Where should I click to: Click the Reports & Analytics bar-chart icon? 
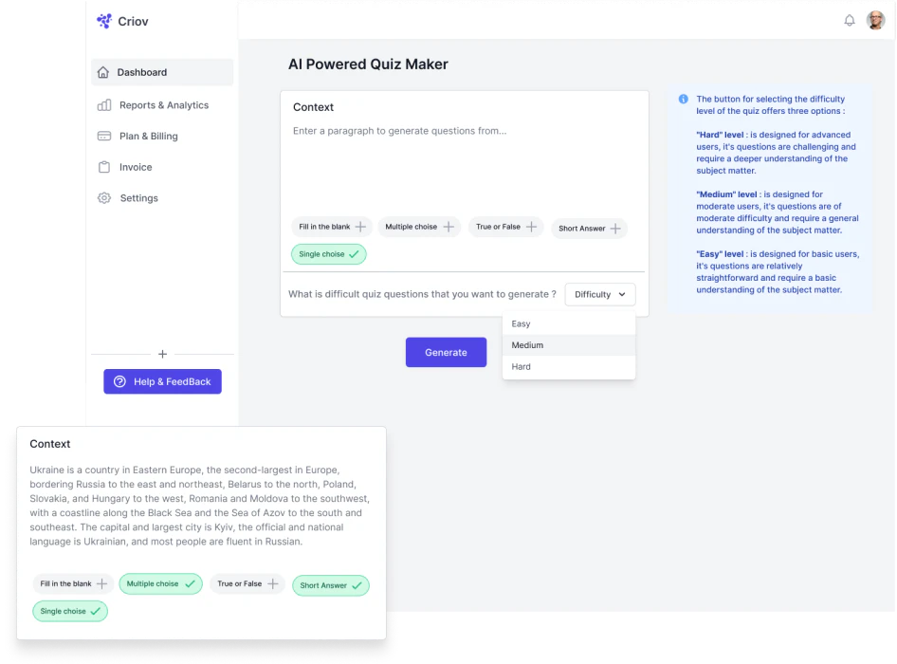[103, 105]
